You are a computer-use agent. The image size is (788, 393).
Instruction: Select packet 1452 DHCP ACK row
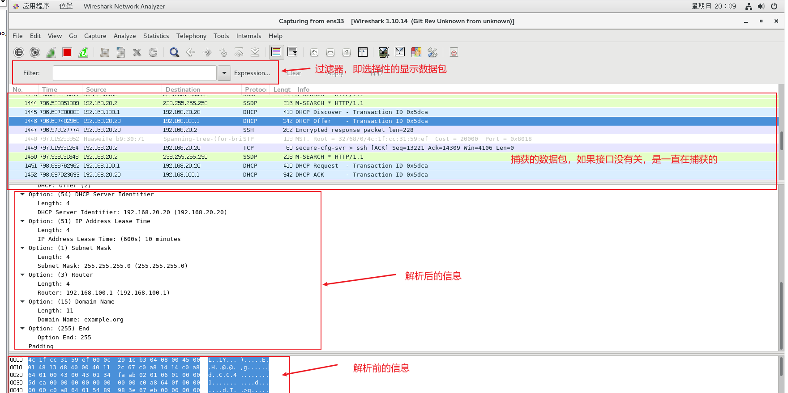coord(394,175)
